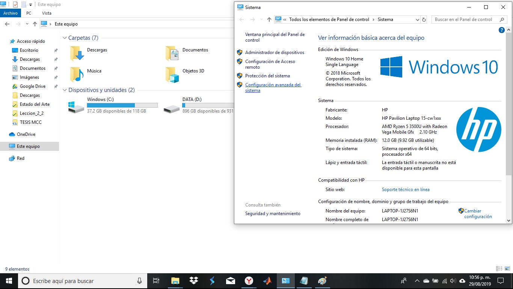Check Wi-Fi status from the system tray
Screen dimensions: 513x289
pyautogui.click(x=445, y=281)
